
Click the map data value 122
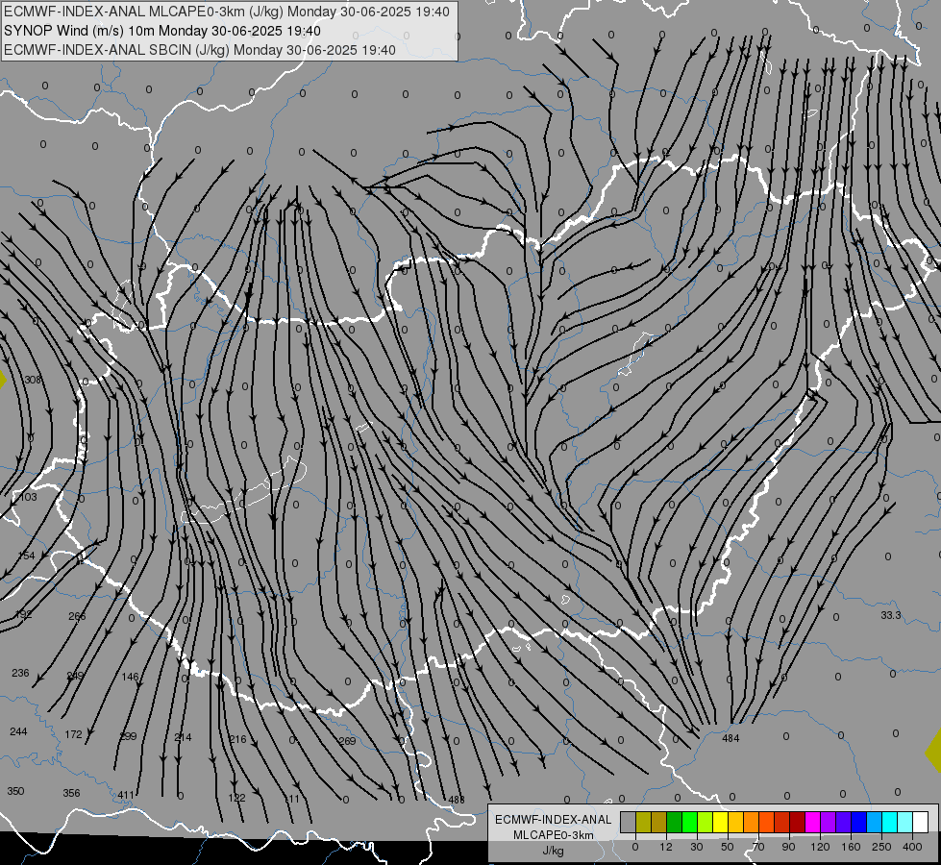click(237, 798)
